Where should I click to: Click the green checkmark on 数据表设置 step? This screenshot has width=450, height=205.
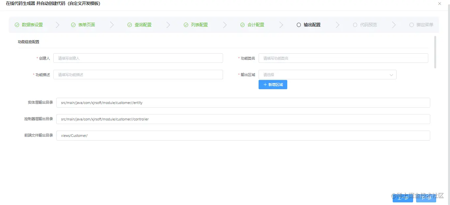tap(16, 25)
